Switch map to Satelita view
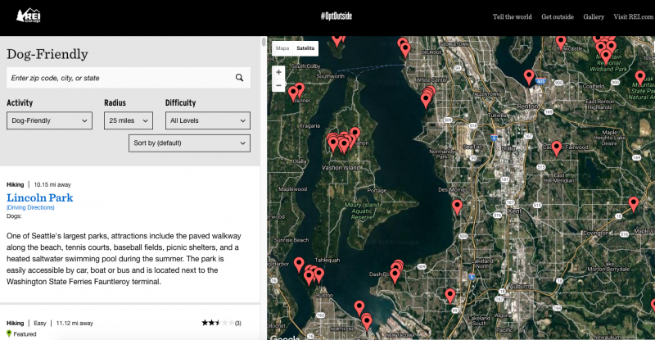This screenshot has width=655, height=340. tap(305, 48)
